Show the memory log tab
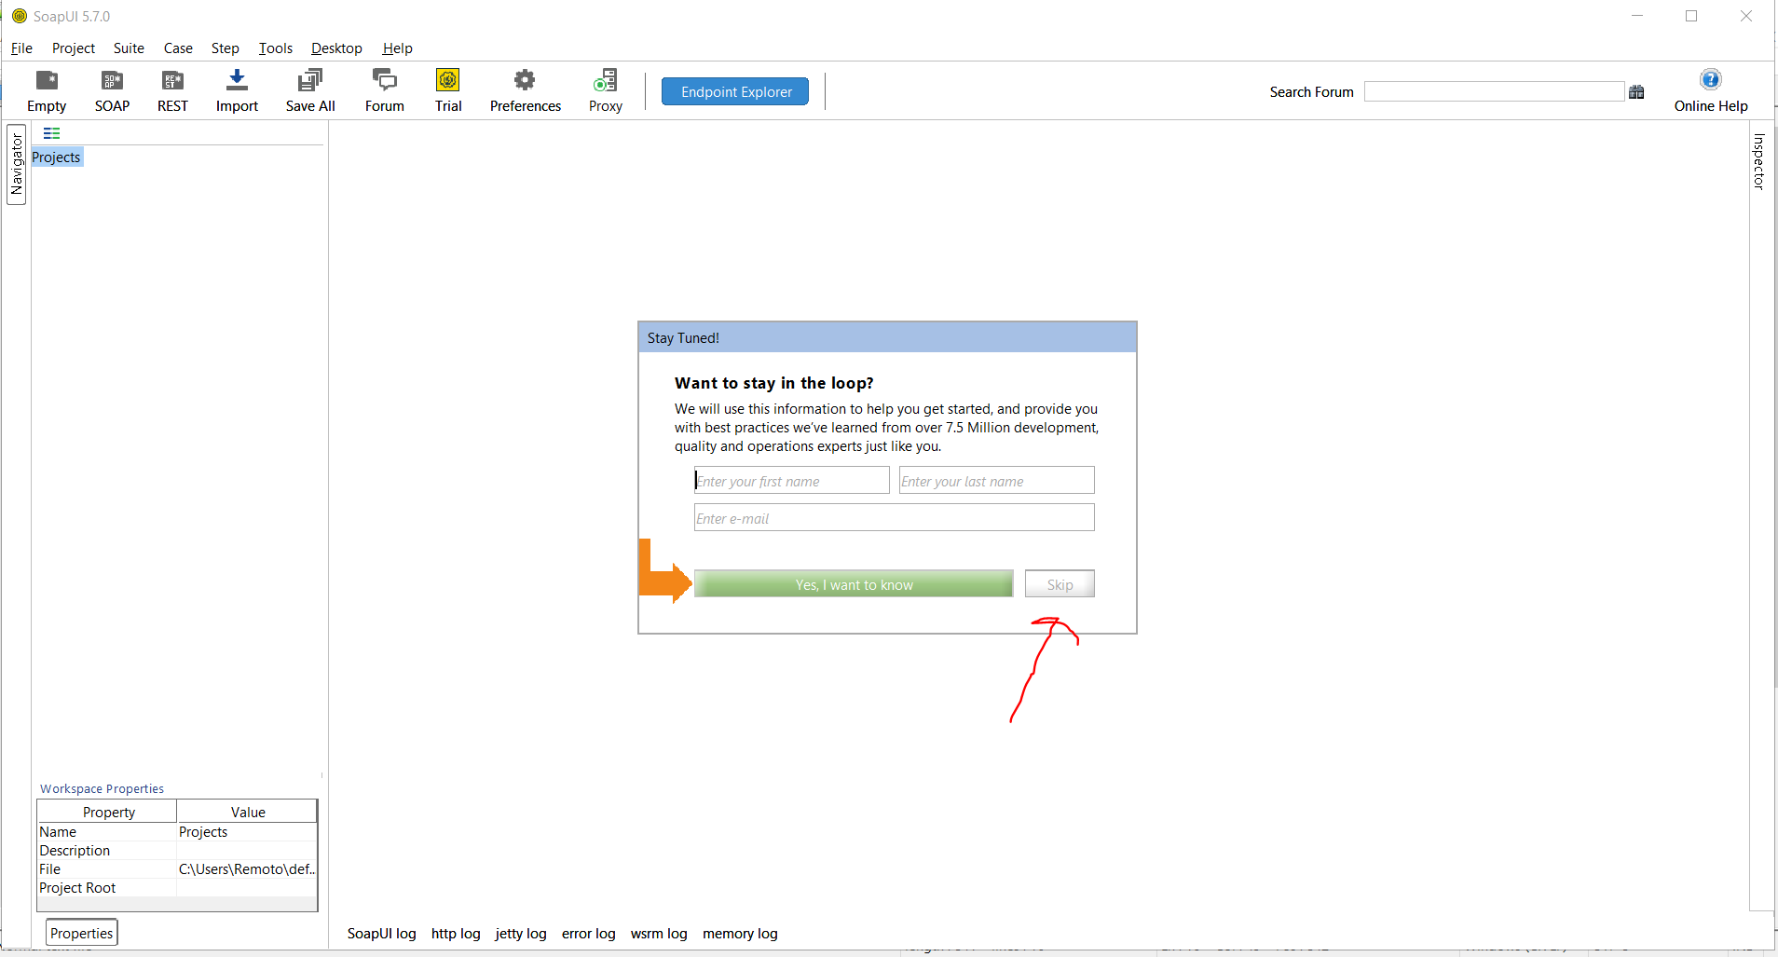1778x957 pixels. 740,934
